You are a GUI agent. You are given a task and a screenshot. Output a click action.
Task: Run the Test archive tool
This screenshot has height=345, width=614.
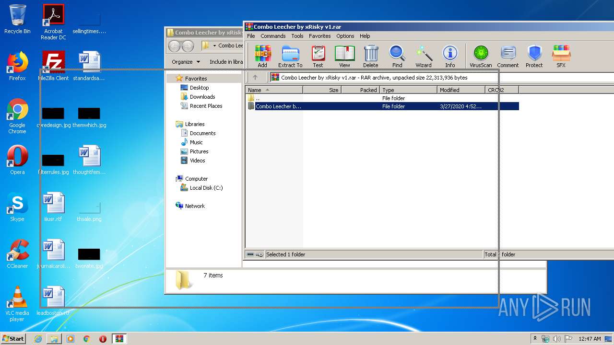318,56
